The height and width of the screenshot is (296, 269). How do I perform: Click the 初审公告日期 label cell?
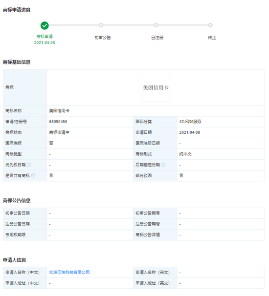tap(25, 213)
